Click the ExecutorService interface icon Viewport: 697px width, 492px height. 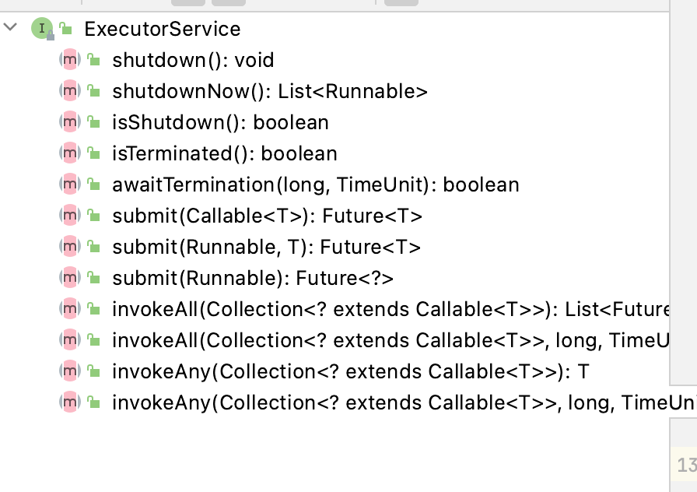pos(40,29)
